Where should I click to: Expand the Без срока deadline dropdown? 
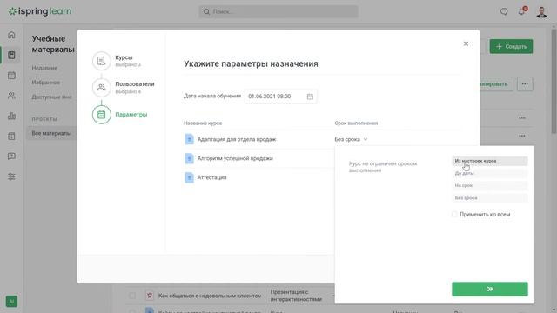[351, 139]
